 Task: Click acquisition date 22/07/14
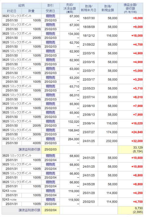pos(89,97)
